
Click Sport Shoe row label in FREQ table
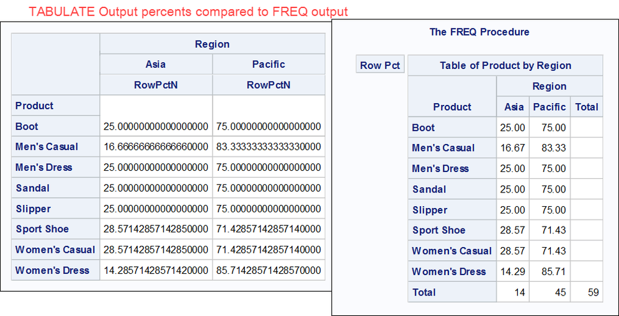tap(439, 230)
